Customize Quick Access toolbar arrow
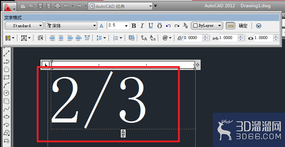 155,6
